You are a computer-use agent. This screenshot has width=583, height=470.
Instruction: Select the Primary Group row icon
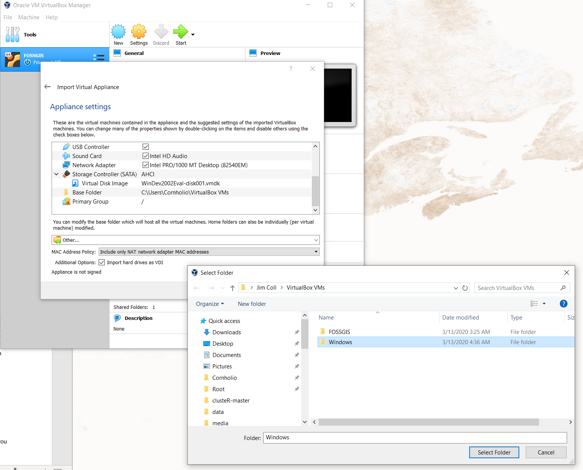click(66, 201)
